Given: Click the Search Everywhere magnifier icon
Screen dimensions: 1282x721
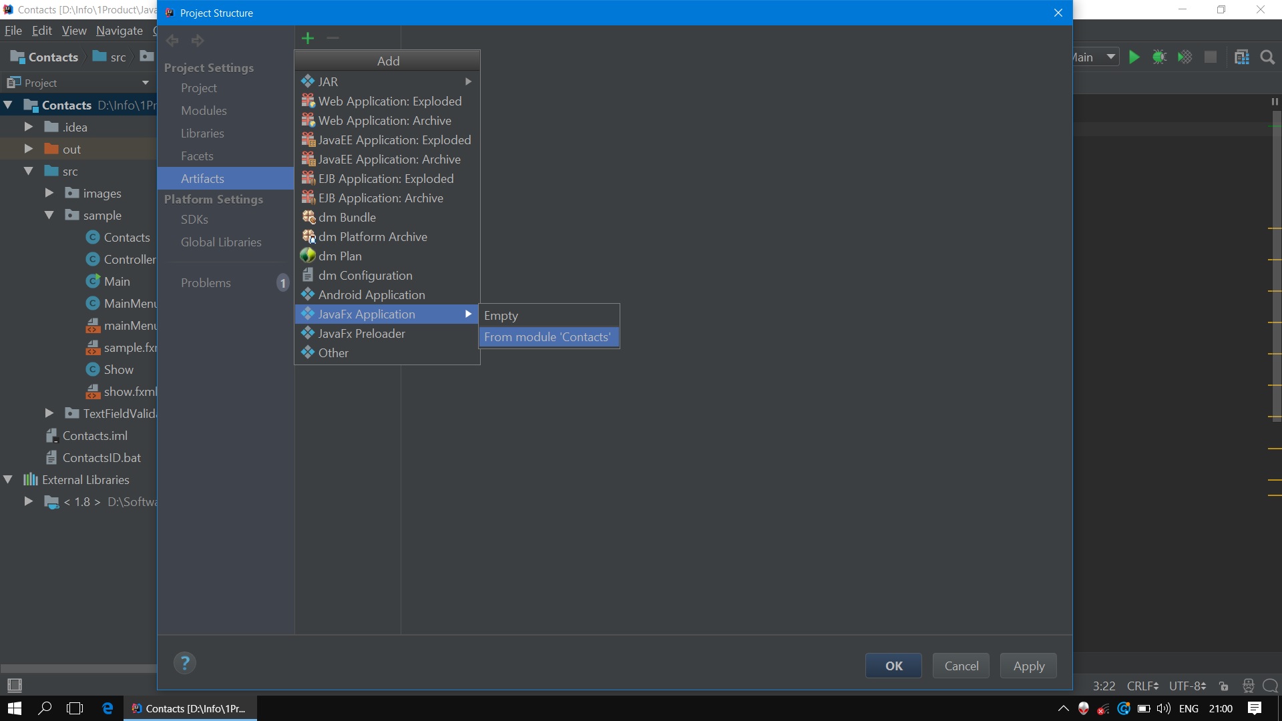Looking at the screenshot, I should pos(1267,57).
